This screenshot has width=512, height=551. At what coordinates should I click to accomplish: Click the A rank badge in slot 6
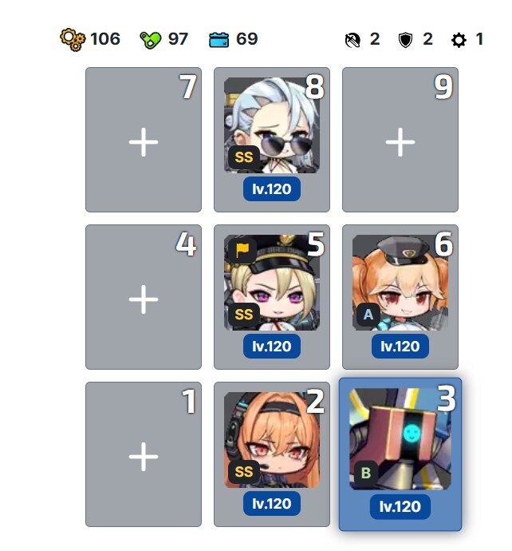(368, 315)
